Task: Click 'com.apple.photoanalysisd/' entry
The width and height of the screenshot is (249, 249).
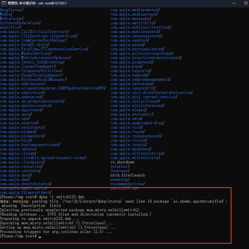Action: (137, 49)
